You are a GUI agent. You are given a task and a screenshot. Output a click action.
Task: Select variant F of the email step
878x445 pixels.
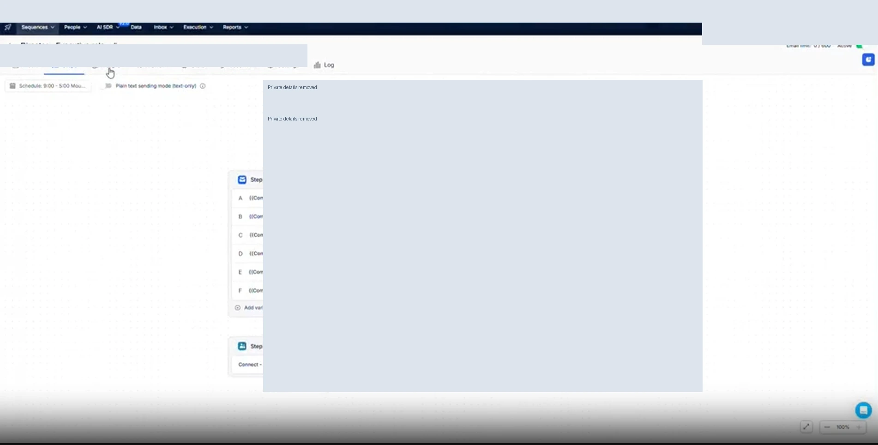point(247,290)
